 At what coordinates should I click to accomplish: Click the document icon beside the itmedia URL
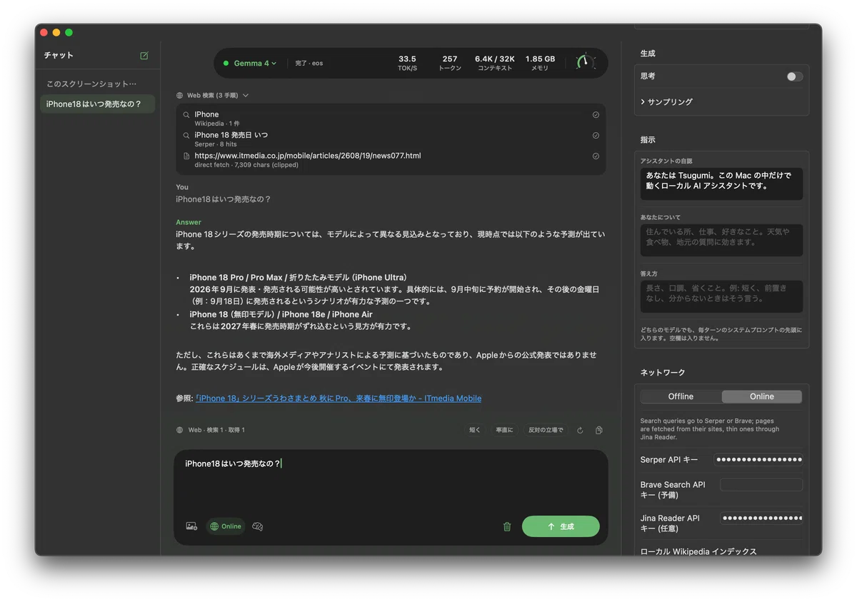tap(186, 156)
